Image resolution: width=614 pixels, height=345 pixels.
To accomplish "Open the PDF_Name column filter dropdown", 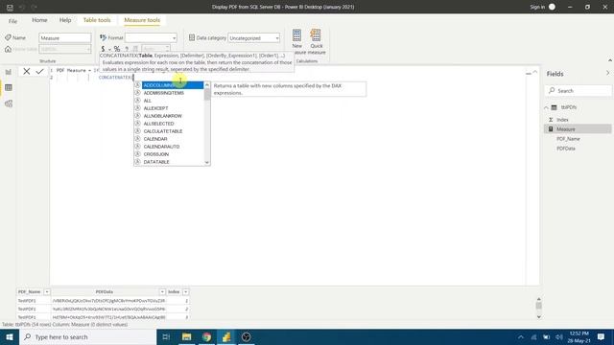I will tap(47, 291).
